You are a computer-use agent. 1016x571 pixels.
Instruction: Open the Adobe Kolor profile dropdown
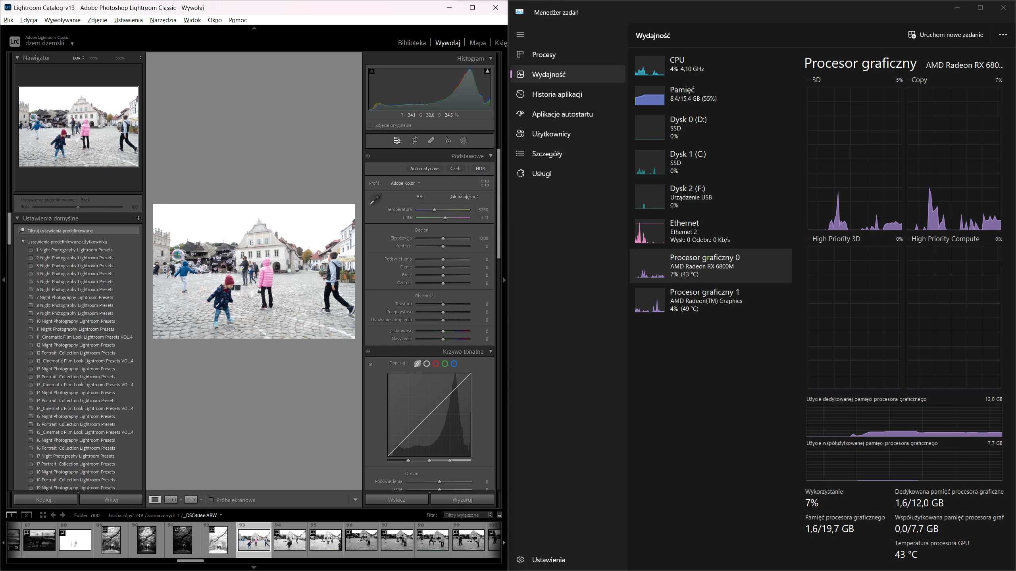point(405,183)
